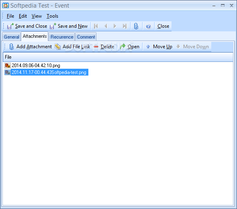237x209 pixels.
Task: Open the Edit menu
Action: coord(23,16)
